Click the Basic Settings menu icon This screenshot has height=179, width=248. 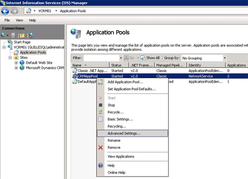click(x=101, y=119)
